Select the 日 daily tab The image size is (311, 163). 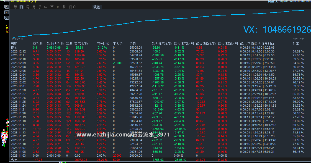[21, 7]
